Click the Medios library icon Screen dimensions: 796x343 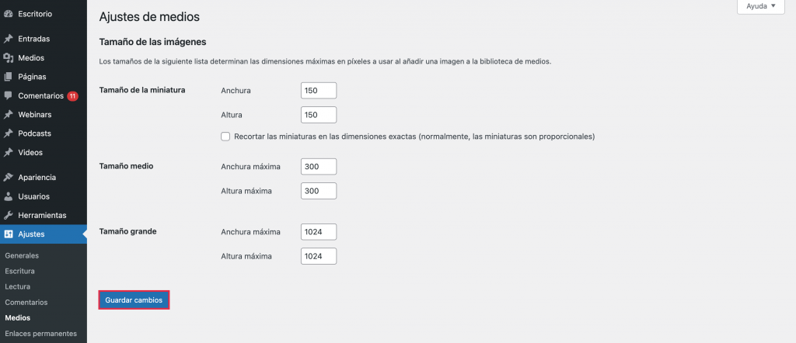(x=8, y=58)
